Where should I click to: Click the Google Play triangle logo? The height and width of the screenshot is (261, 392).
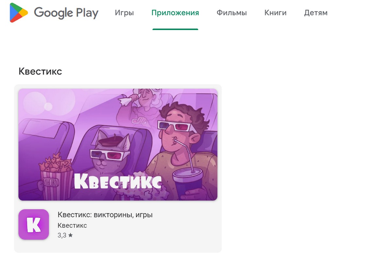(x=19, y=13)
